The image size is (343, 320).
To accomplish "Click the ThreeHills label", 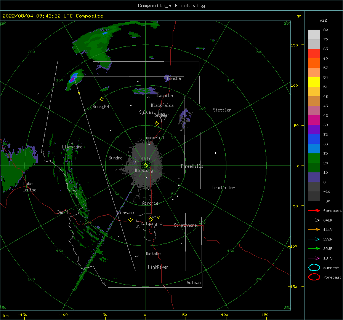I will 192,166.
